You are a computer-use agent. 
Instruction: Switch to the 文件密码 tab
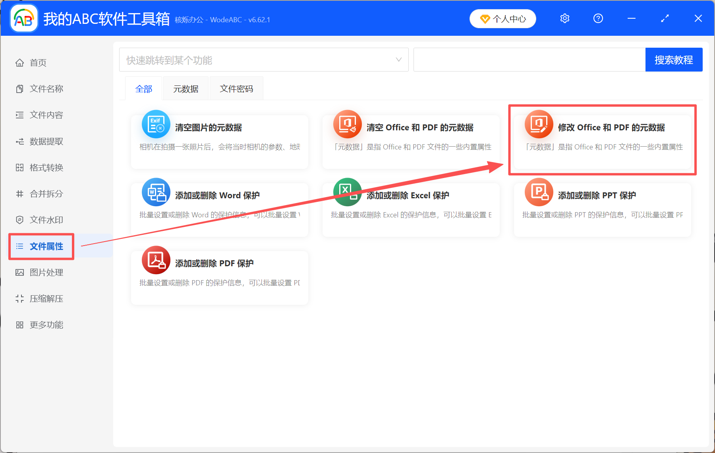236,88
